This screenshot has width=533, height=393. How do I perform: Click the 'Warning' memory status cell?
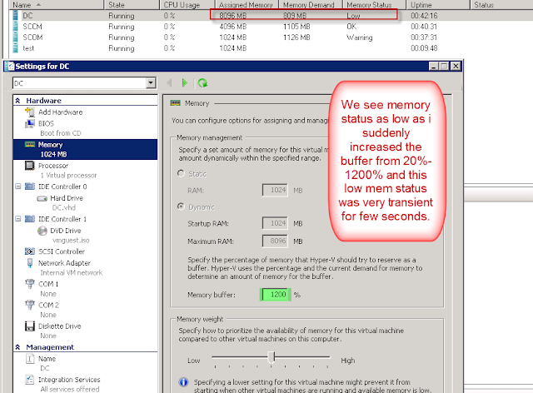[x=360, y=37]
